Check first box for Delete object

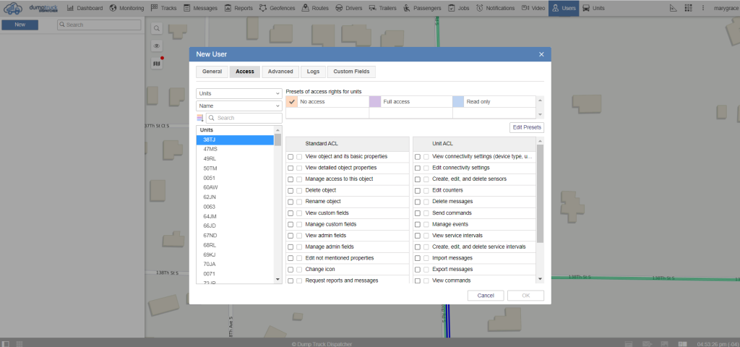(x=291, y=190)
